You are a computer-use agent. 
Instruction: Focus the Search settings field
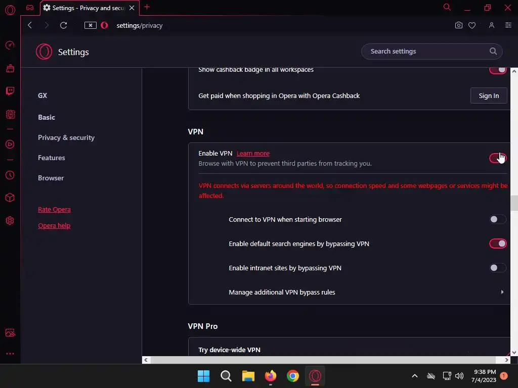coord(432,51)
